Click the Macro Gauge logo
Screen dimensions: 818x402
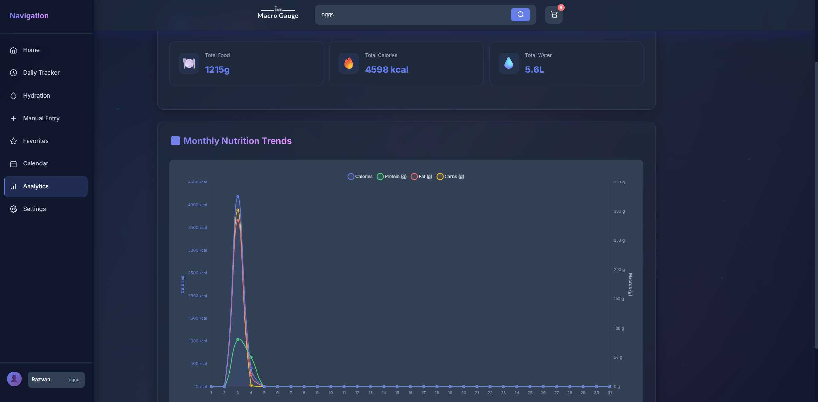(x=278, y=13)
